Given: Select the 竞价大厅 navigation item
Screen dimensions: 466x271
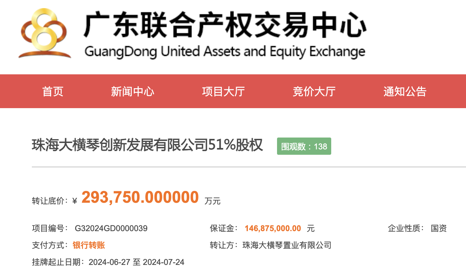Looking at the screenshot, I should (314, 91).
